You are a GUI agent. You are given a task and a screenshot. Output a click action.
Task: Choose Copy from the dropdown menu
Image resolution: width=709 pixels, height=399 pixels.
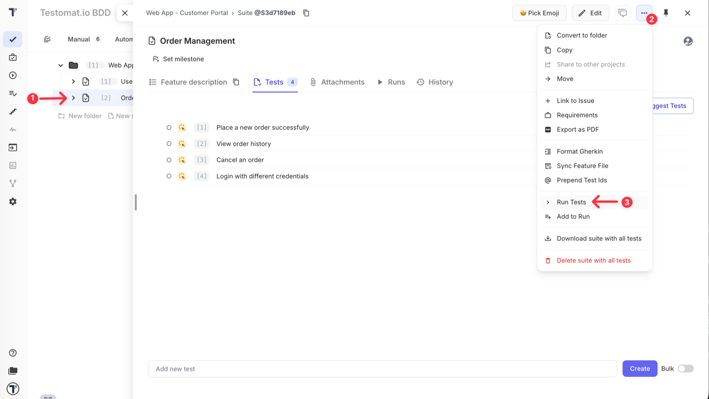click(x=594, y=50)
